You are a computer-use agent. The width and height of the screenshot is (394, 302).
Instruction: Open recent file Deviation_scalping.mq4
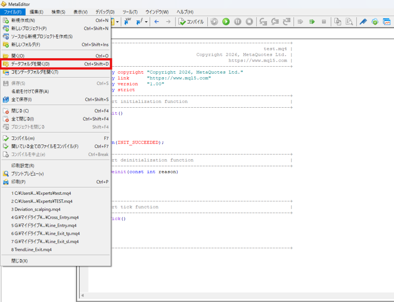55,209
